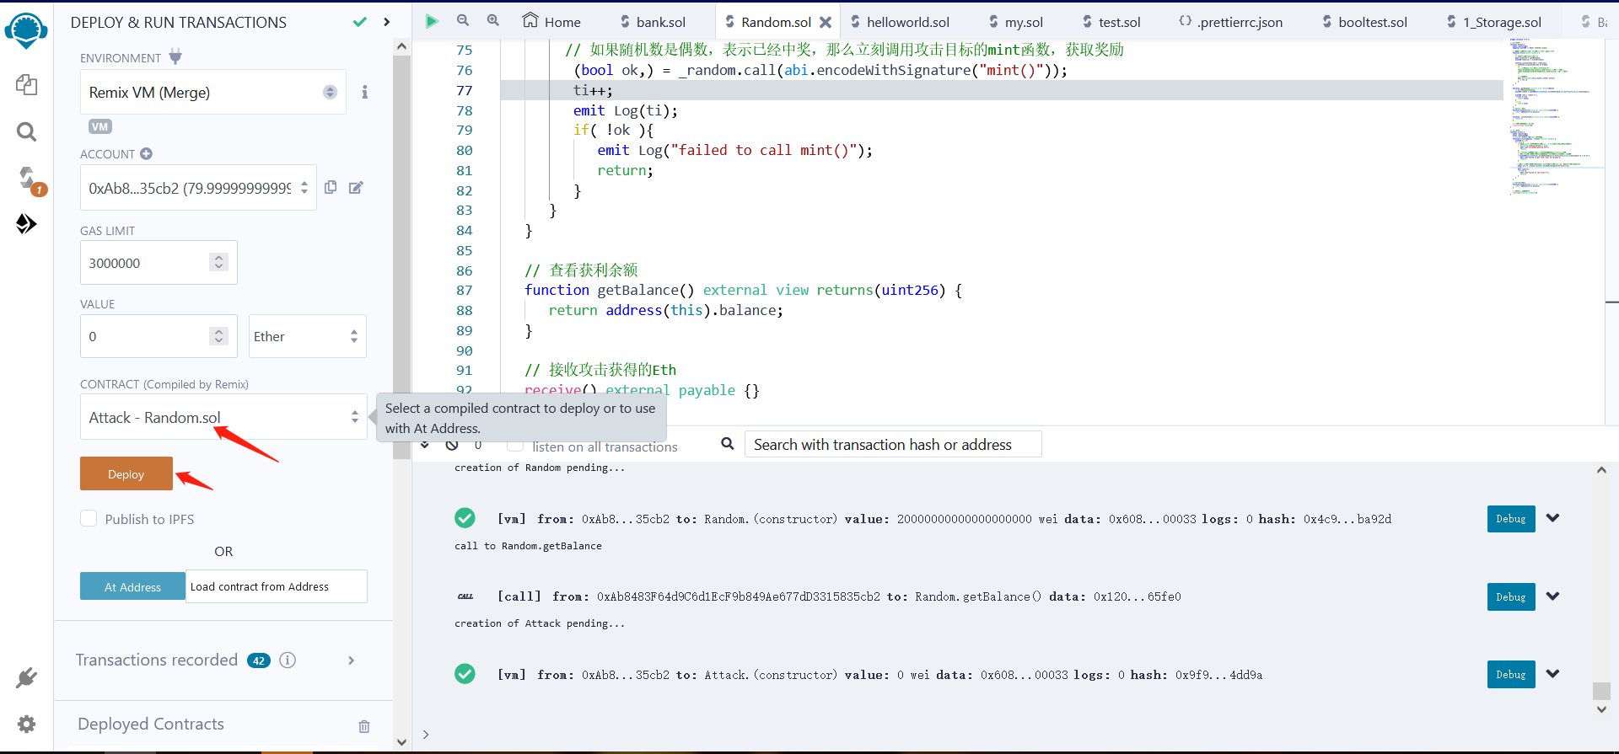Screen dimensions: 1619x754
Task: Open the Account selection dropdown
Action: tap(198, 188)
